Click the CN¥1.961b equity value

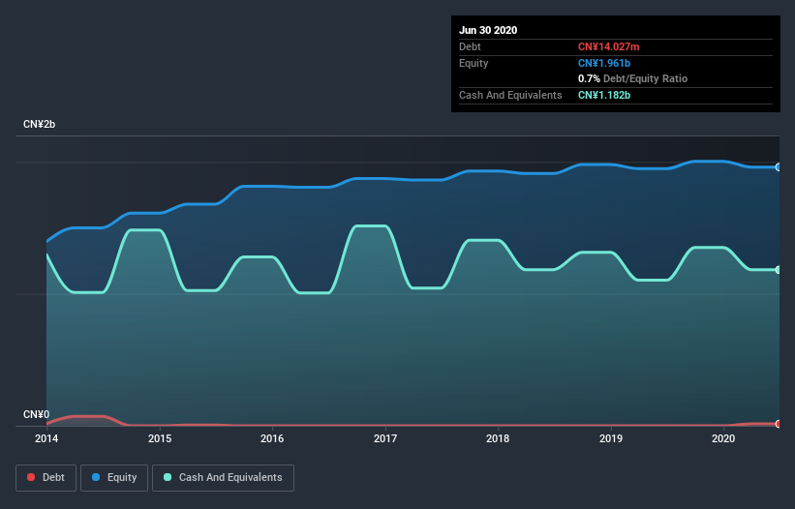click(x=604, y=63)
